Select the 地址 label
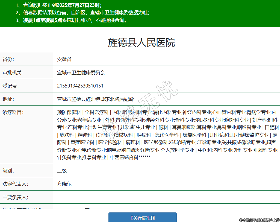This screenshot has height=222, width=280. [x=8, y=99]
